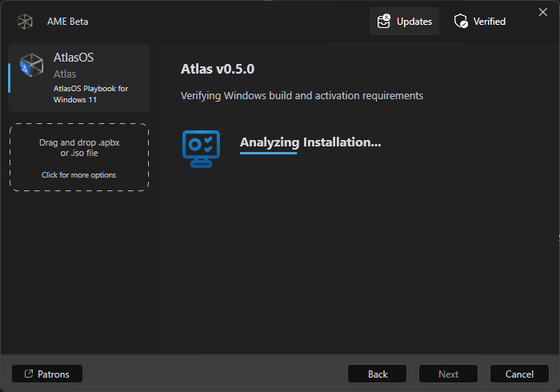Click the 'Analyzing Installation...' status text

coord(310,142)
